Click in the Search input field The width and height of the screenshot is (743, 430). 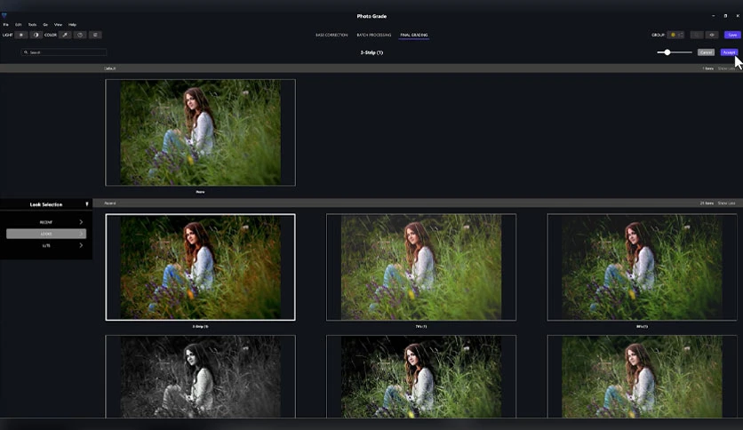click(x=63, y=52)
